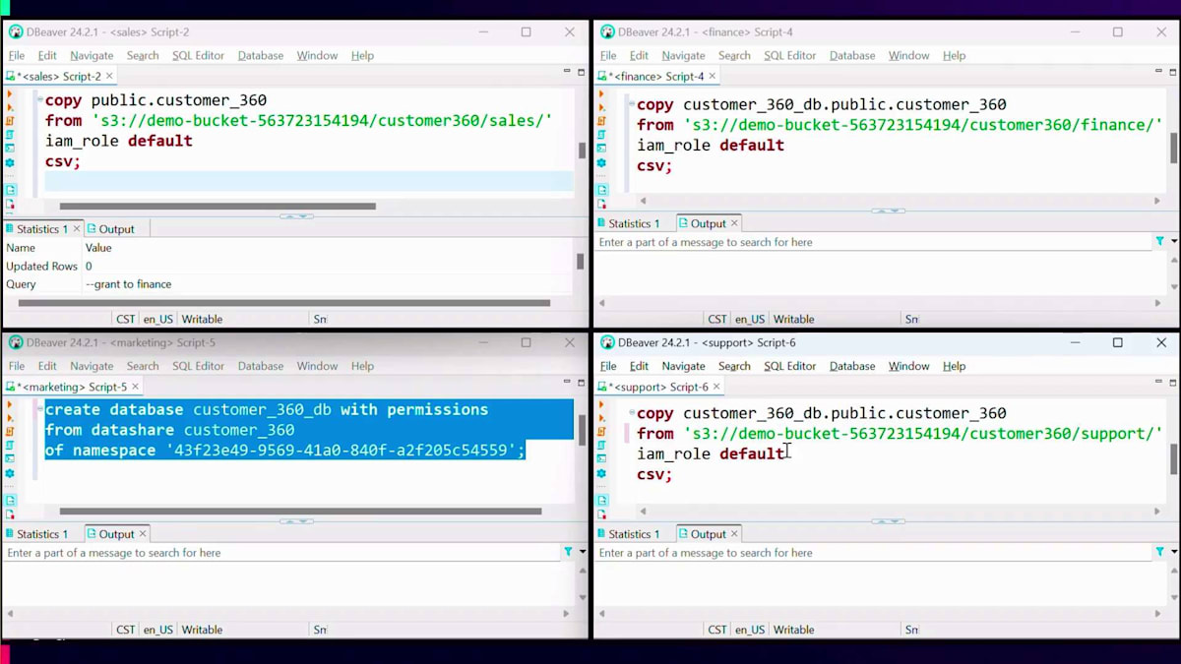Click Writable status in sales window status bar
The width and height of the screenshot is (1181, 664).
pos(202,319)
